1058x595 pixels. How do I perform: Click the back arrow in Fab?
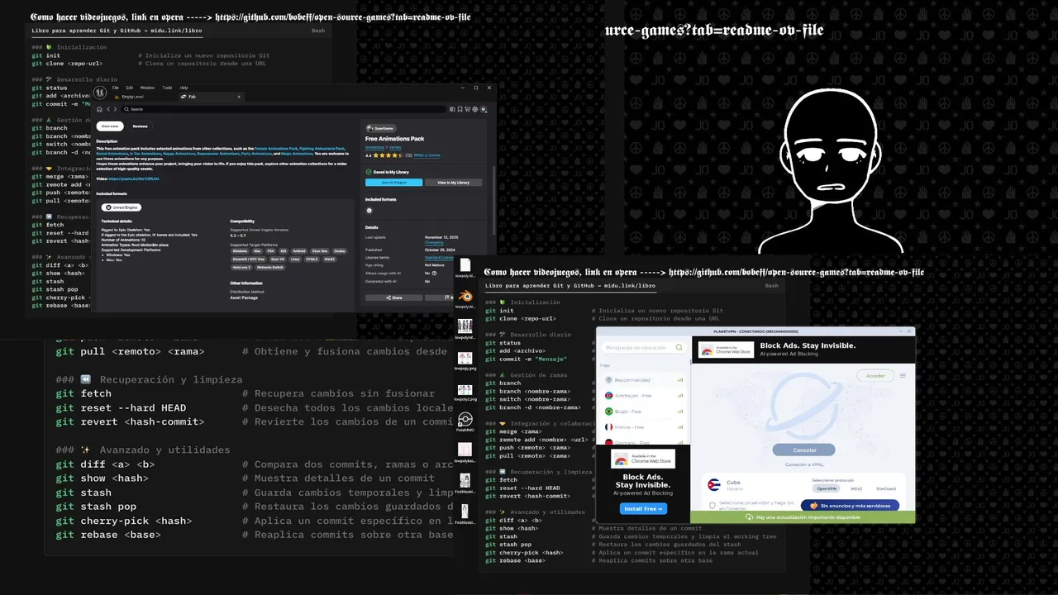pyautogui.click(x=108, y=109)
